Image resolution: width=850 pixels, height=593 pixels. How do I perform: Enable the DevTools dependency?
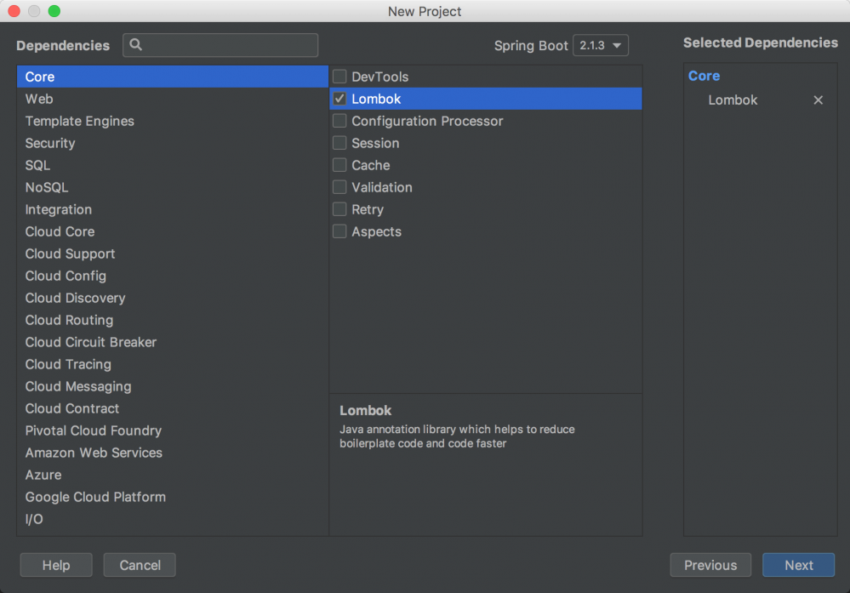click(339, 77)
